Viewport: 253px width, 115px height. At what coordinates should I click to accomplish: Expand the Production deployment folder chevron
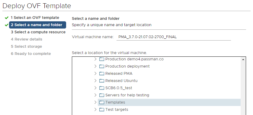click(x=95, y=66)
